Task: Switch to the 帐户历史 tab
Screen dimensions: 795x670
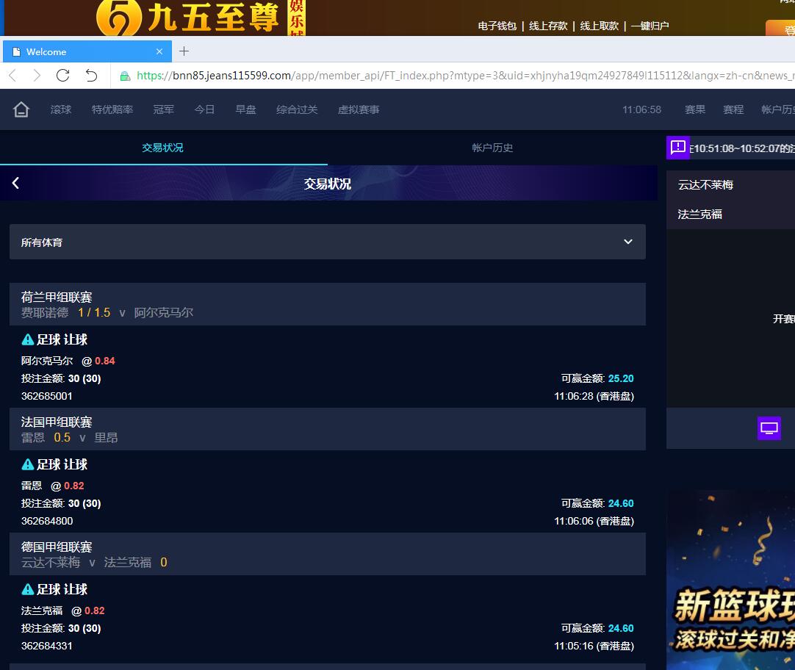Action: click(492, 148)
